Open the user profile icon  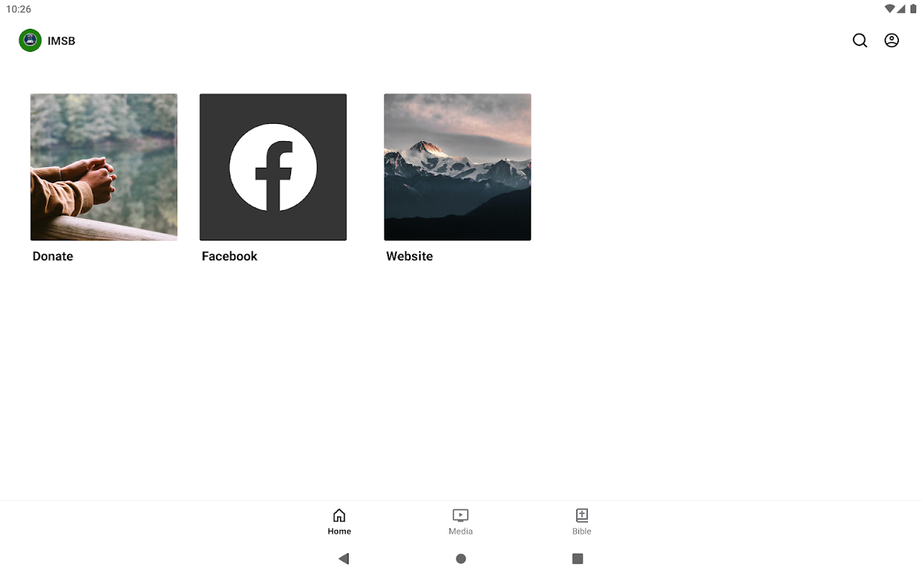[x=892, y=41]
